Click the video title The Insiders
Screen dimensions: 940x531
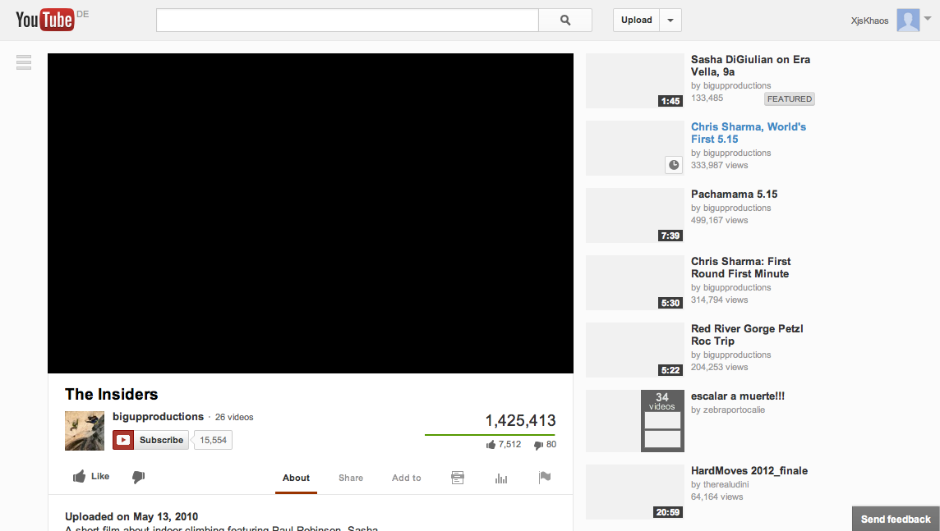click(x=112, y=395)
